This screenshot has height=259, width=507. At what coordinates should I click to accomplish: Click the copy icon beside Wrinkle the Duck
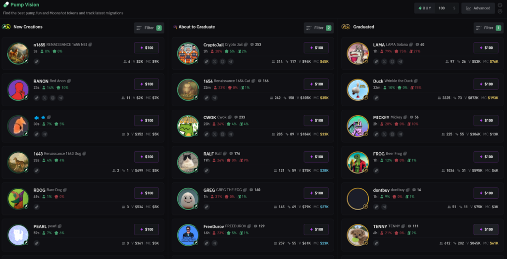click(416, 81)
